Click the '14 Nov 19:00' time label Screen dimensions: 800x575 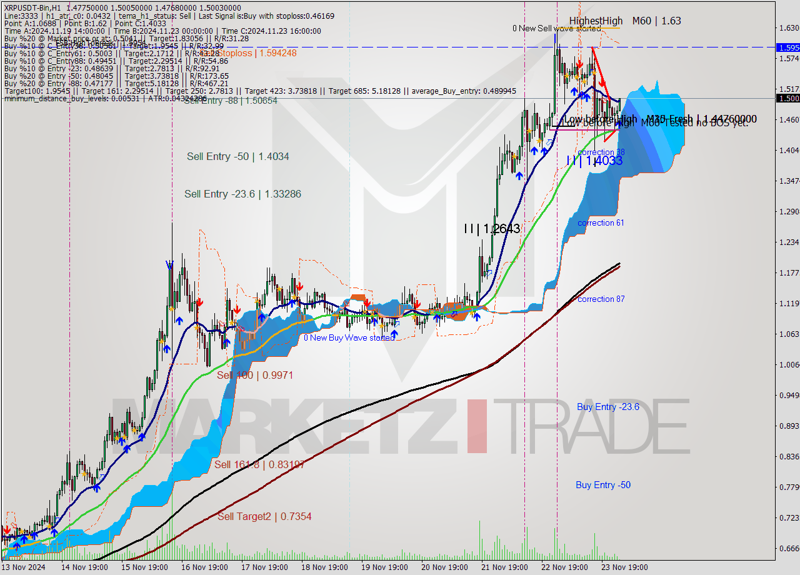coord(84,567)
